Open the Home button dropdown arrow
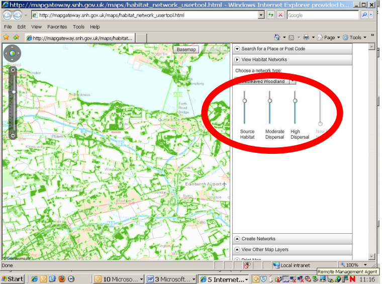The height and width of the screenshot is (284, 382). (284, 38)
